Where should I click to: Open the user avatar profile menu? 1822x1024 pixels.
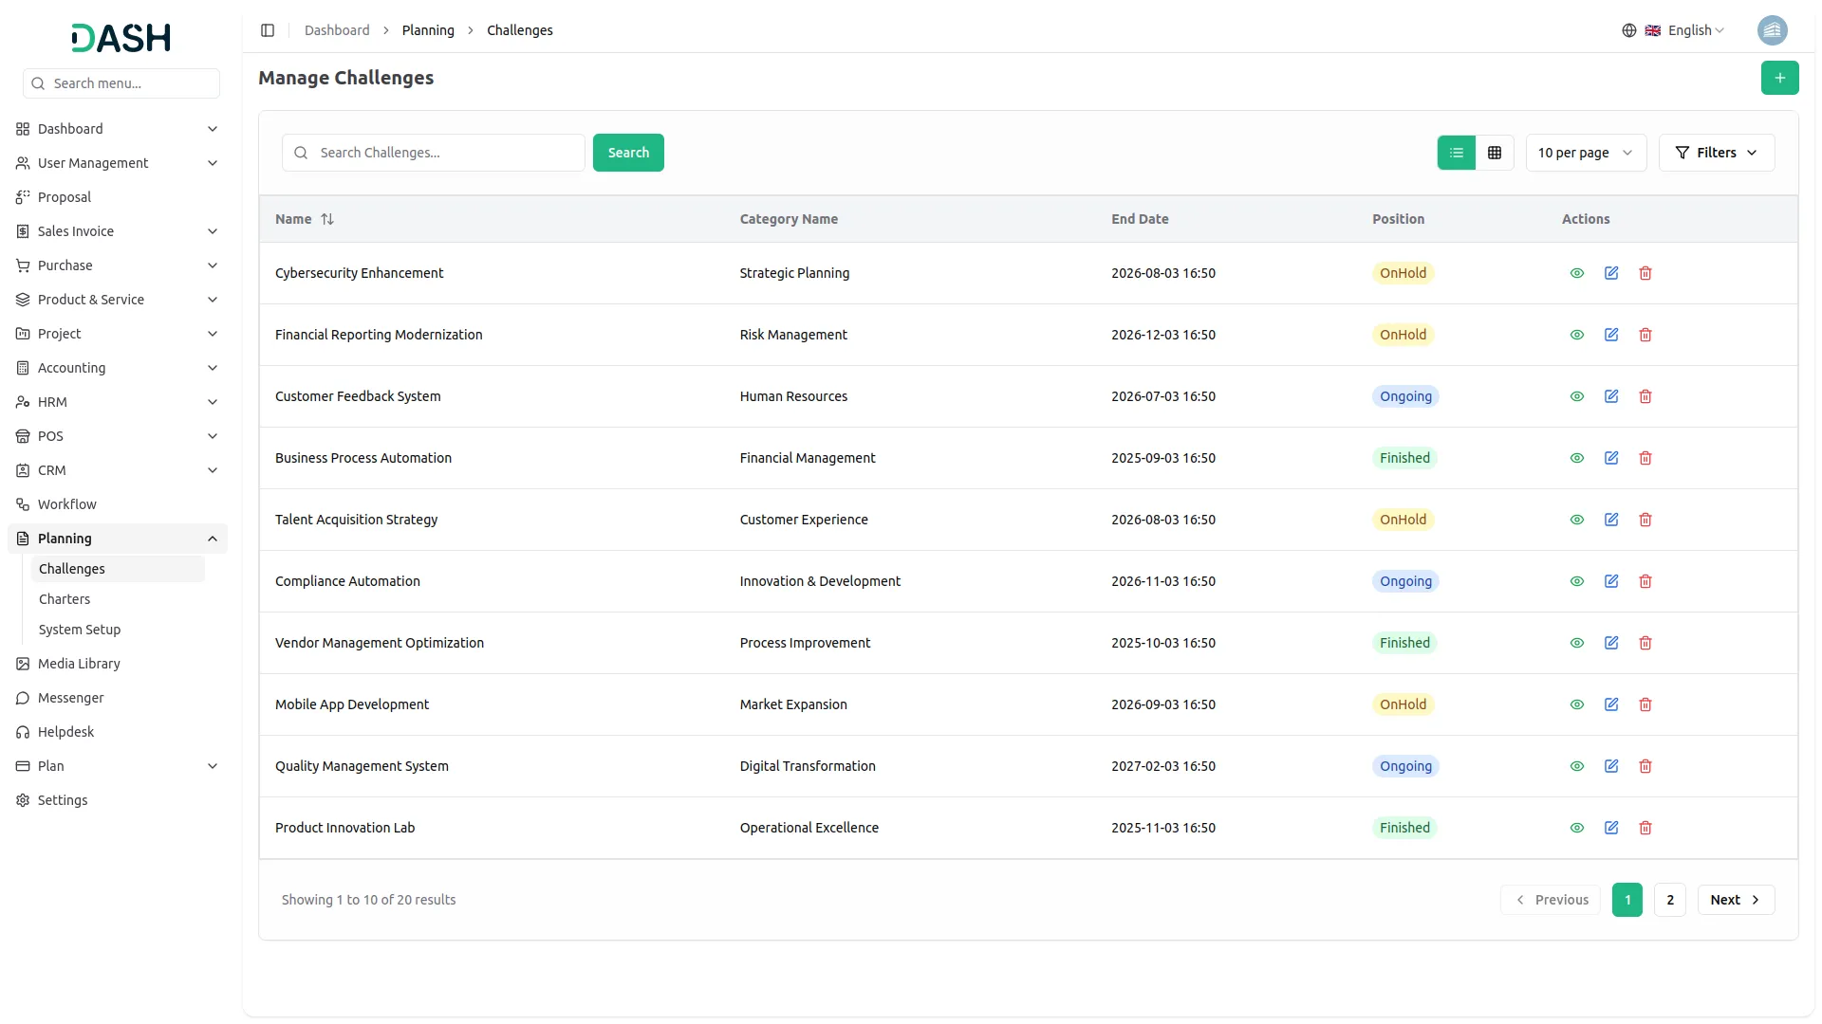pos(1772,30)
